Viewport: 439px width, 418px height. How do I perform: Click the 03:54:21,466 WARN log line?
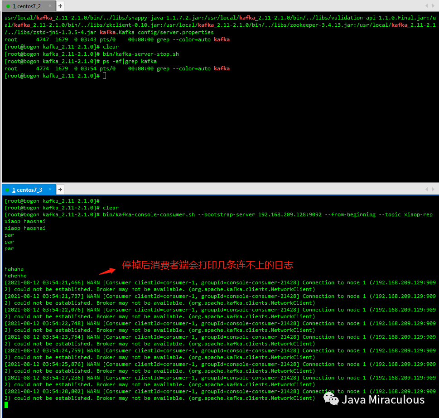click(220, 286)
